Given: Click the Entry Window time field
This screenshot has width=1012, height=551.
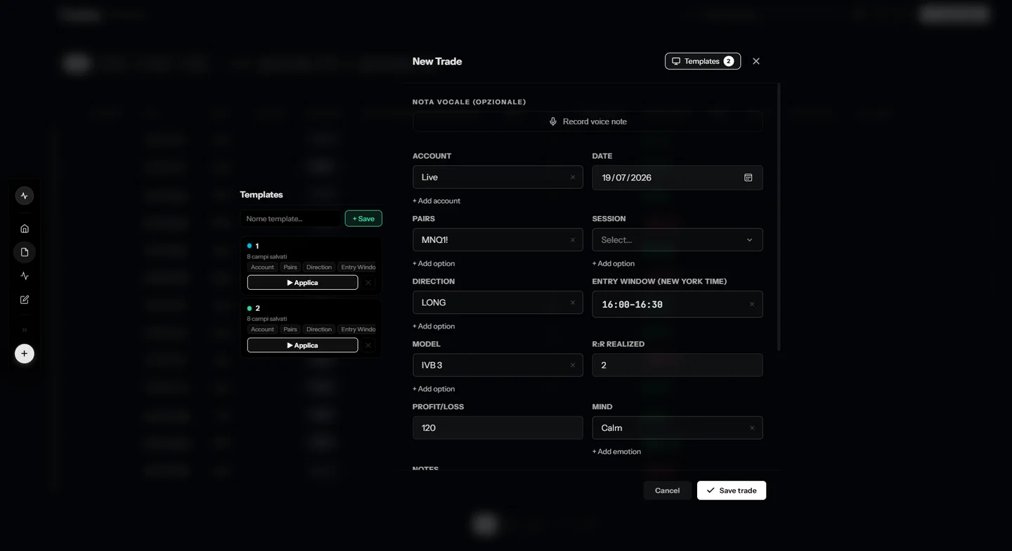Looking at the screenshot, I should coord(677,304).
